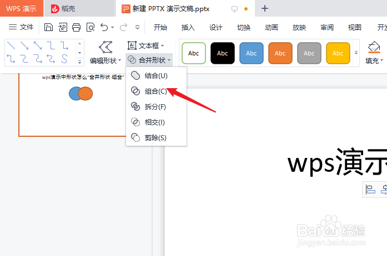Open the 动画 ribbon tab
This screenshot has height=256, width=387.
[272, 27]
